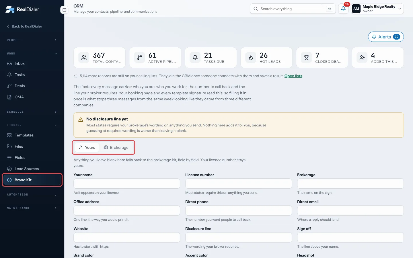This screenshot has height=258, width=413.
Task: Open Tasks in the sidebar
Action: [32, 75]
